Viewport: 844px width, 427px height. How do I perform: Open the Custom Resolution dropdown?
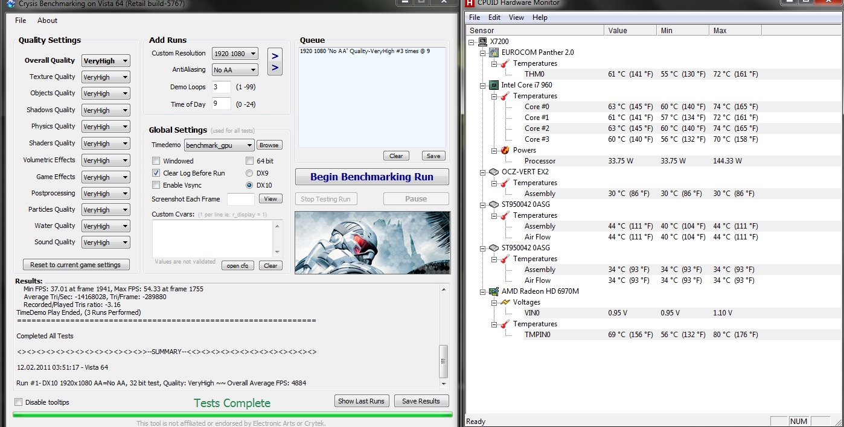click(x=235, y=54)
